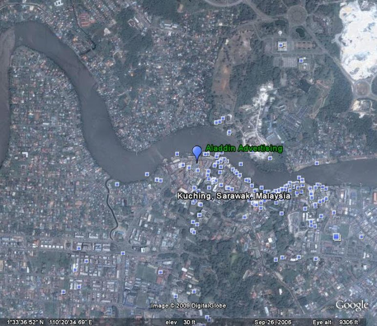Open the photo icon nearest the coordinates readout
This screenshot has height=326, width=377.
point(63,292)
